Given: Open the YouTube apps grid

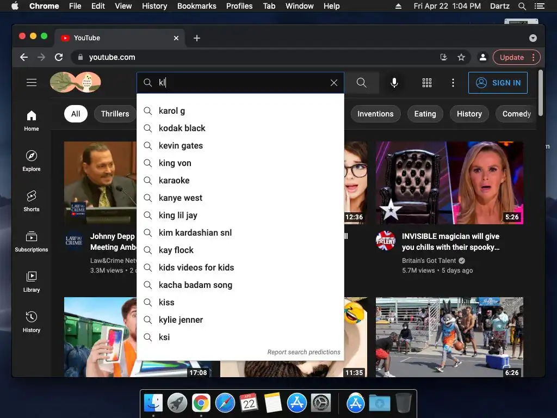Looking at the screenshot, I should [427, 83].
